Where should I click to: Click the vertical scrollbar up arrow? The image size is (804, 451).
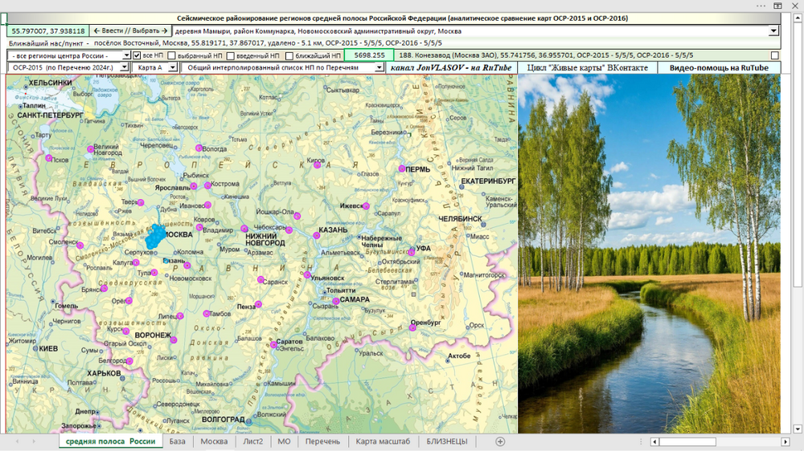(x=798, y=18)
